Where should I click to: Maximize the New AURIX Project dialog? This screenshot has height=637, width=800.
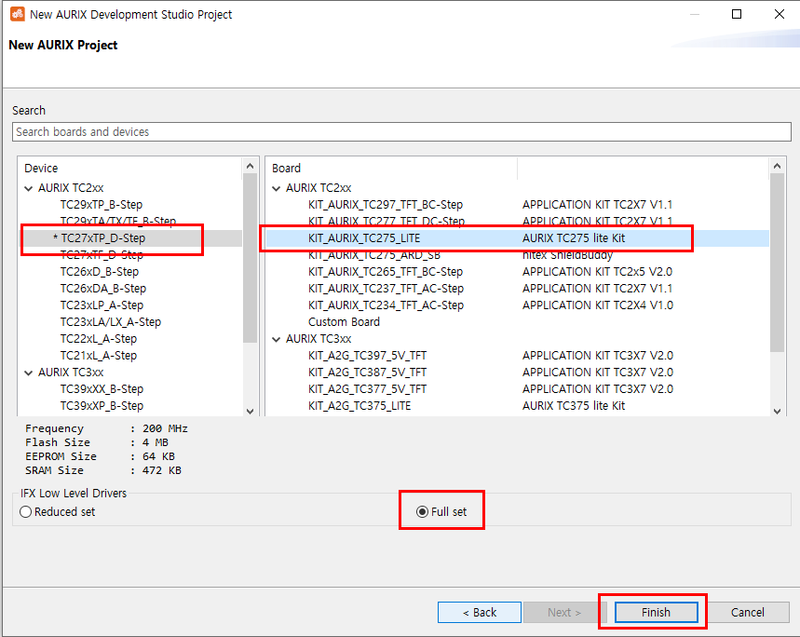(x=737, y=14)
